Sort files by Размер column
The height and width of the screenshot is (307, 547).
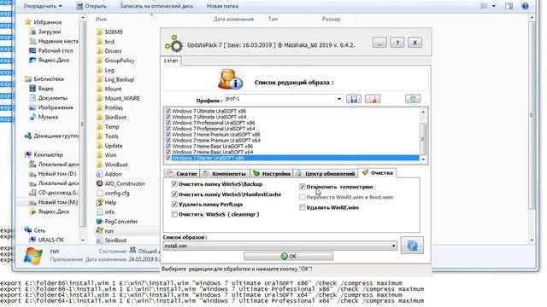[x=331, y=19]
